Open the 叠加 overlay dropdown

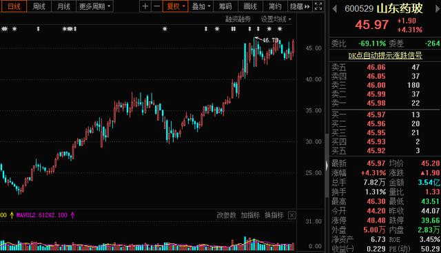[201, 6]
